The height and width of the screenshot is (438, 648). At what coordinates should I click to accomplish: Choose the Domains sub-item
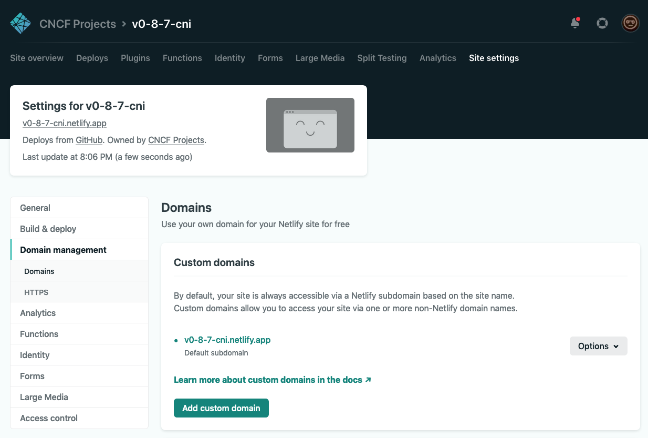(79, 271)
